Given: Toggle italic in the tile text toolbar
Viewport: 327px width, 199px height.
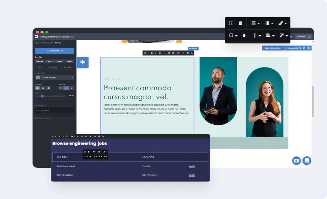Looking at the screenshot, I should click(x=156, y=53).
